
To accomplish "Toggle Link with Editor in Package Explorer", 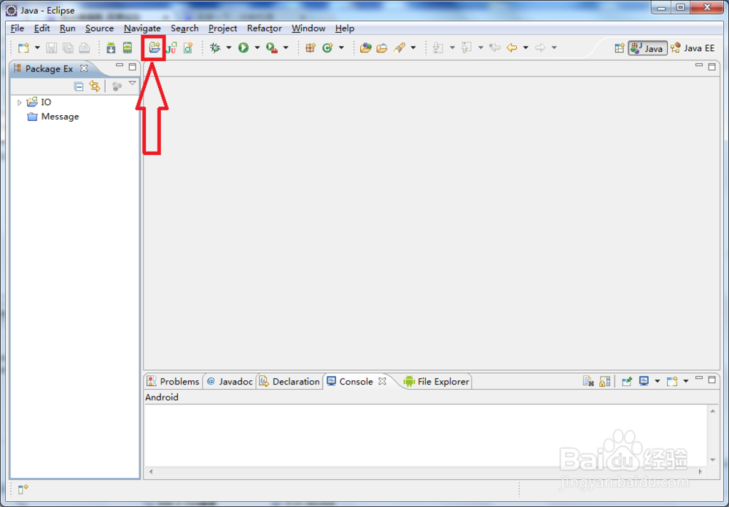I will pyautogui.click(x=95, y=86).
